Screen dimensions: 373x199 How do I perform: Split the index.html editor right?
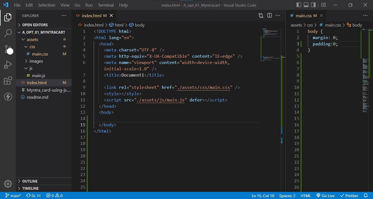coord(270,16)
